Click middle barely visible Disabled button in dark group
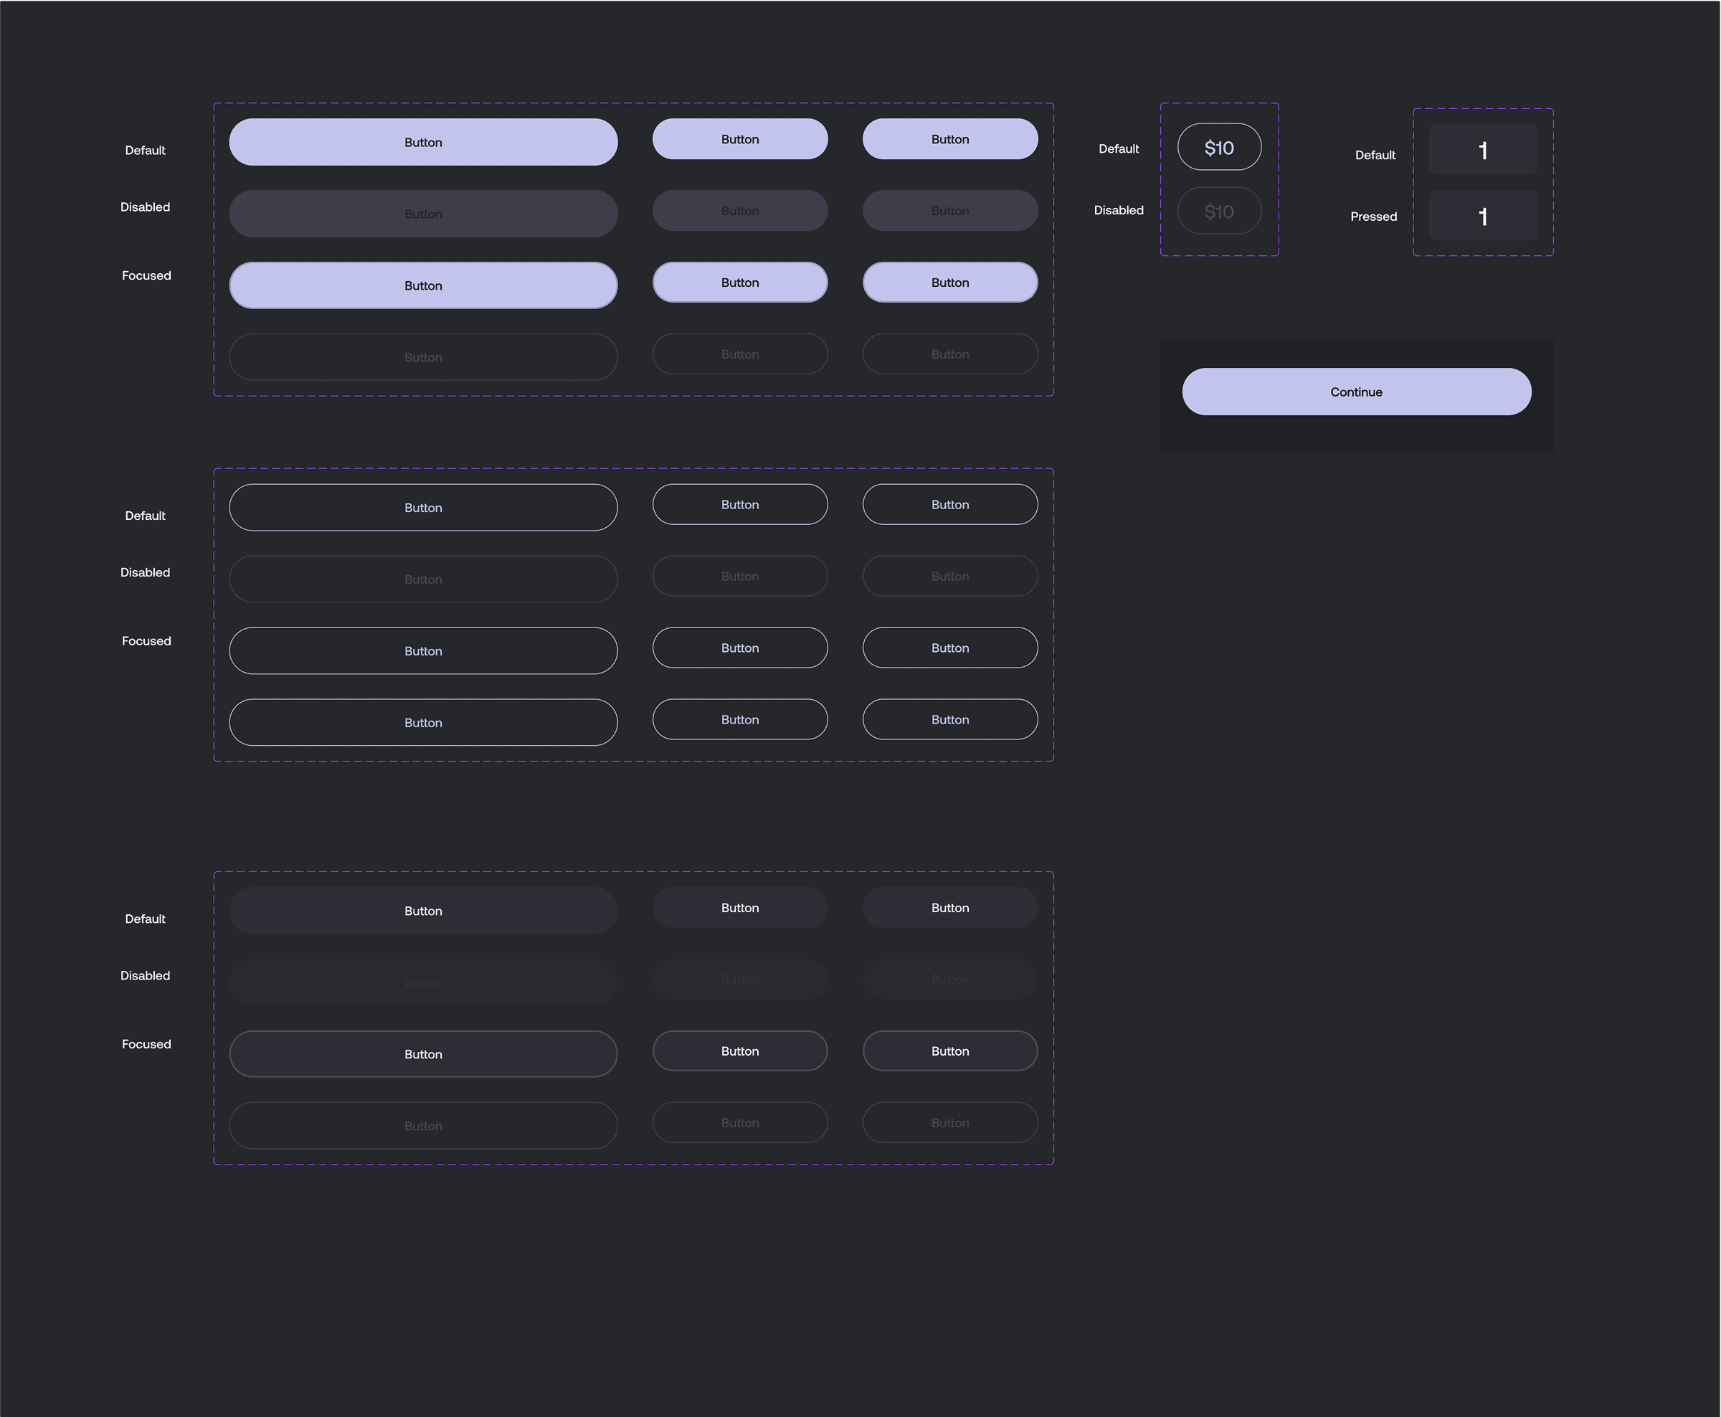 740,980
